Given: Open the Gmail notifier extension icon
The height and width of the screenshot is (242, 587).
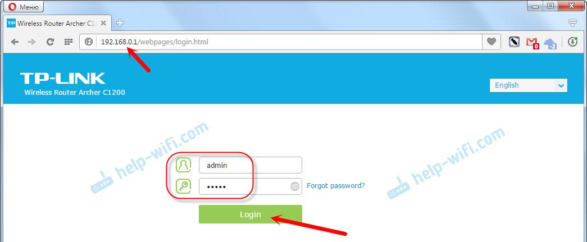Looking at the screenshot, I should point(532,43).
